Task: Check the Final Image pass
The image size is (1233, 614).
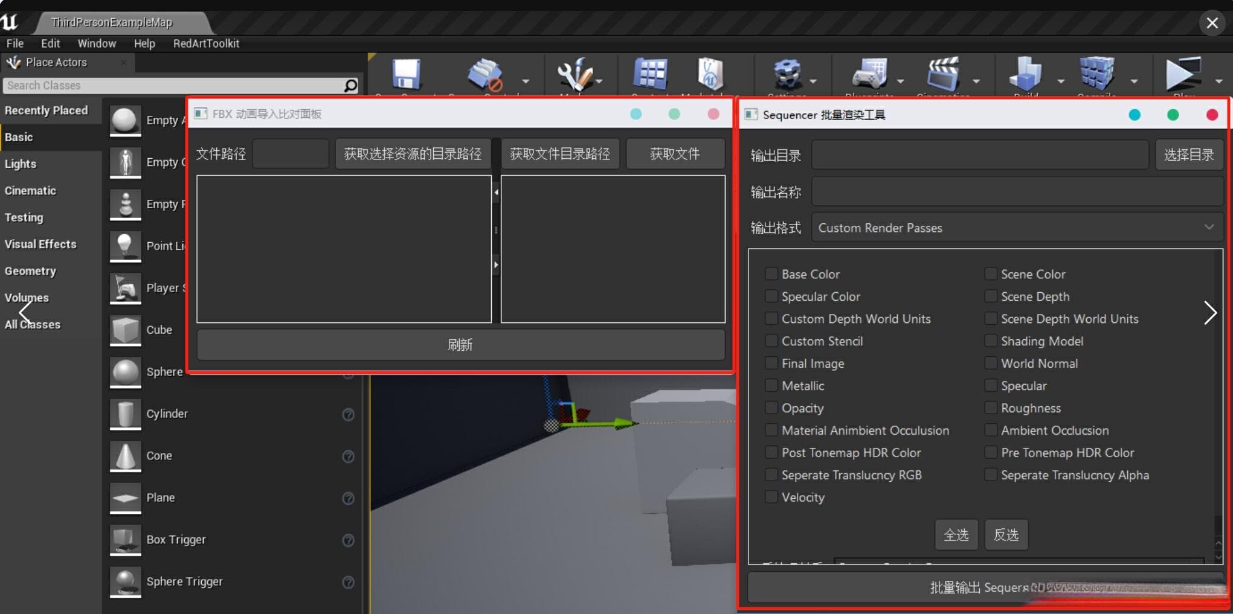Action: [x=771, y=363]
